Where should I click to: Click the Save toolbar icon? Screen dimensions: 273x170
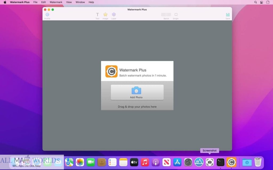228,16
